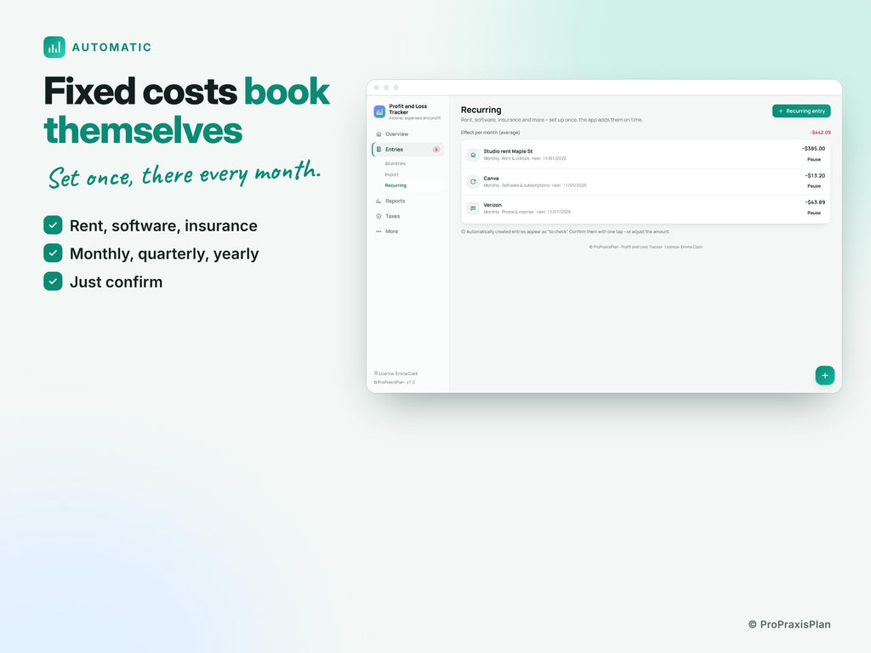
Task: Click the Automatic chart logo icon
Action: tap(54, 48)
